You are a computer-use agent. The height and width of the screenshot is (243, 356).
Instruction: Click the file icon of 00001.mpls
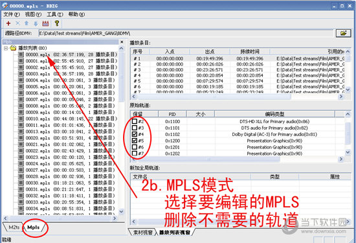click(21, 61)
